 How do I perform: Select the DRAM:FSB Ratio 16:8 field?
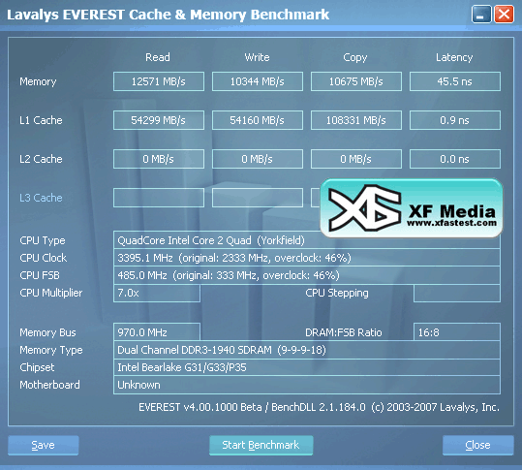(457, 331)
